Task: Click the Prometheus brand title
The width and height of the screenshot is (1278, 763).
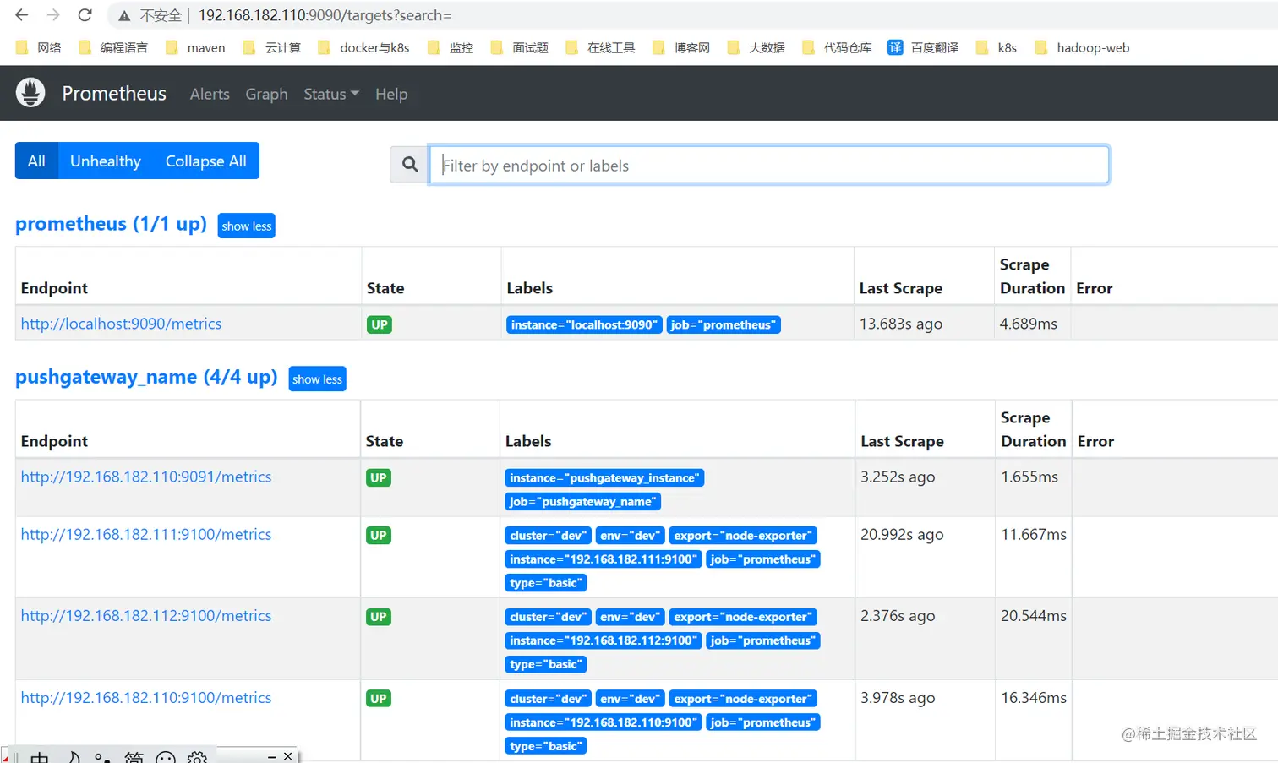Action: click(x=114, y=93)
